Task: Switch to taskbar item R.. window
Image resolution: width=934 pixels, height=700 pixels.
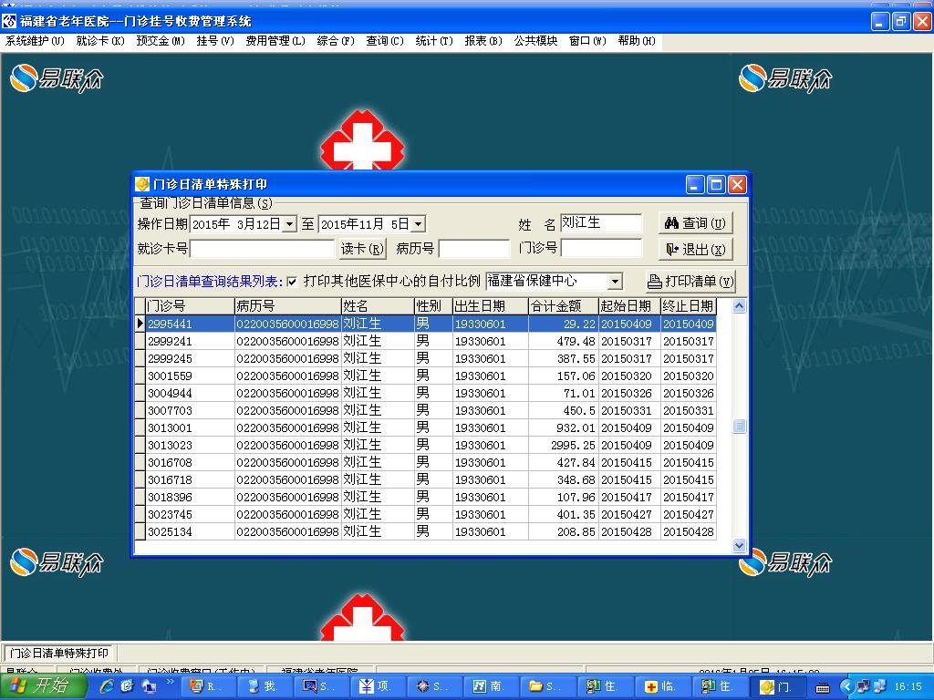Action: (209, 687)
